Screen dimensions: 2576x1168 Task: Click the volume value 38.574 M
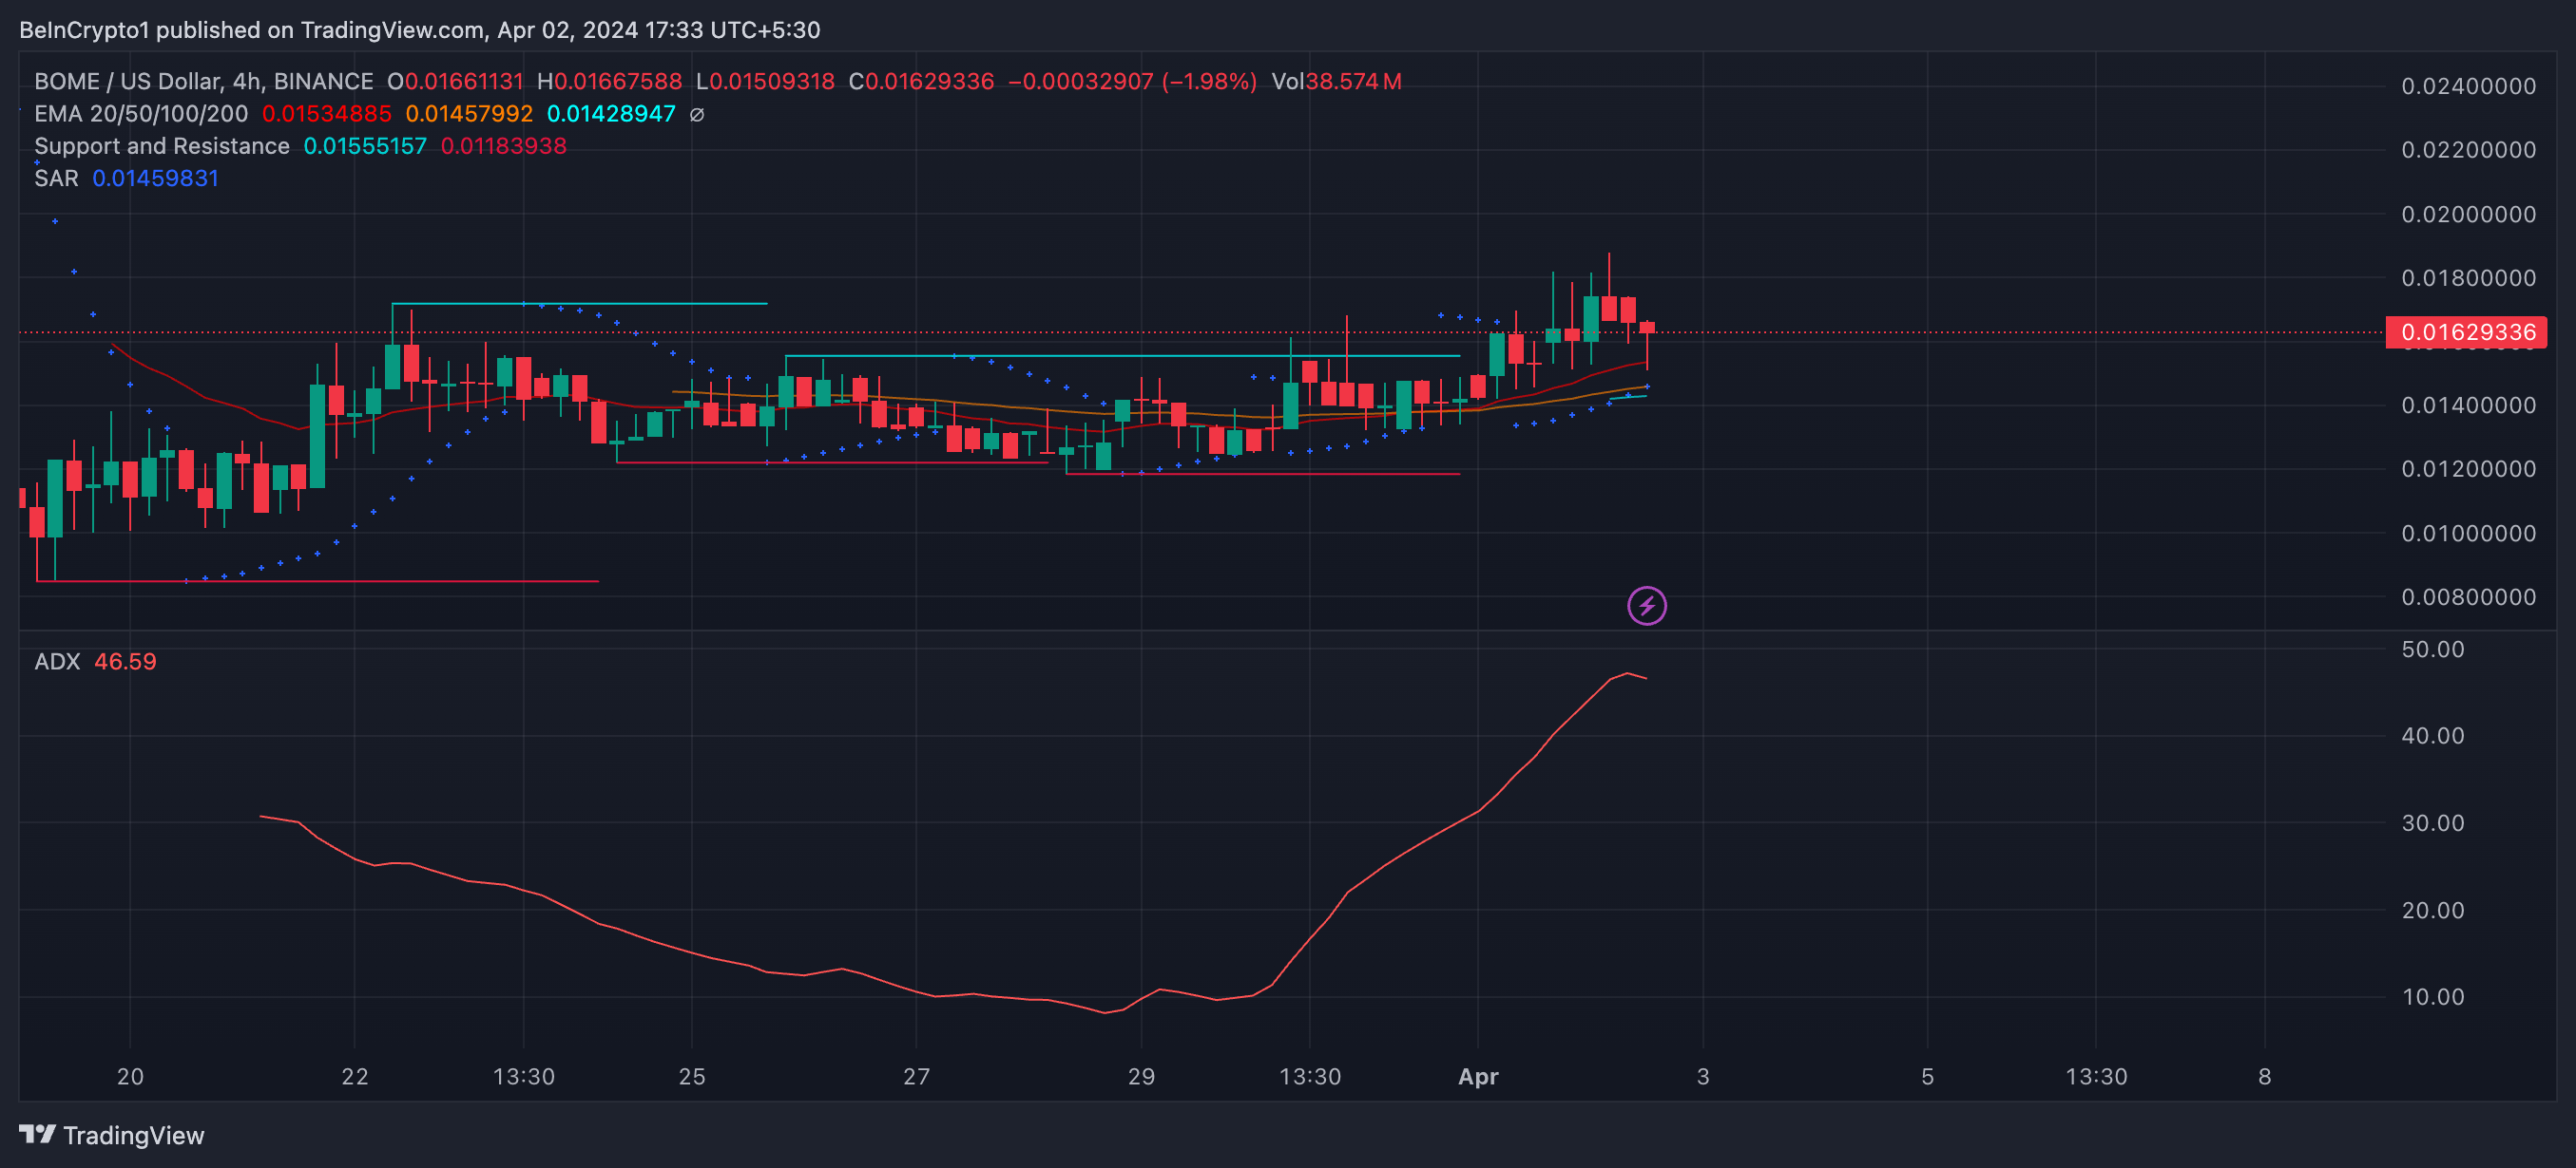tap(1352, 82)
